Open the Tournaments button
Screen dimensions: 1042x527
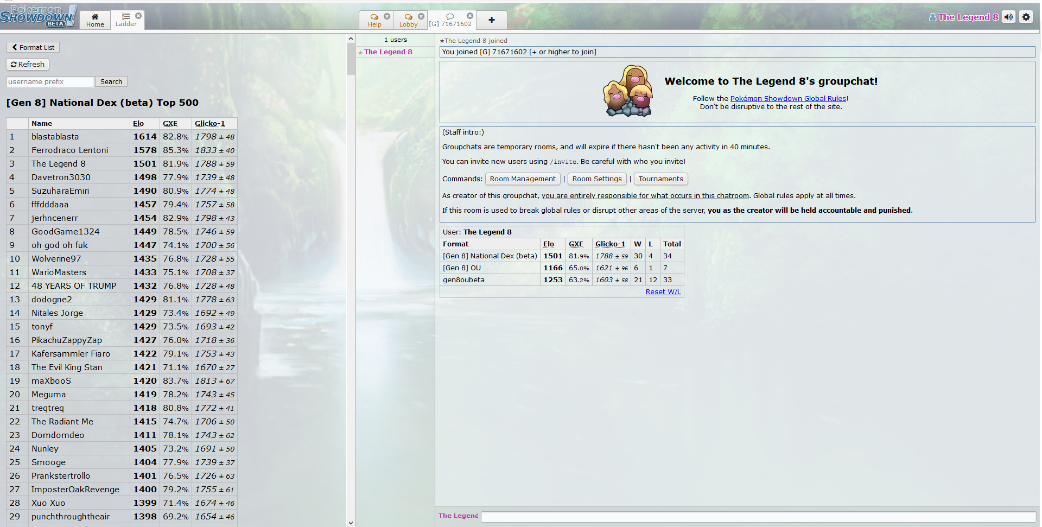[x=660, y=179]
